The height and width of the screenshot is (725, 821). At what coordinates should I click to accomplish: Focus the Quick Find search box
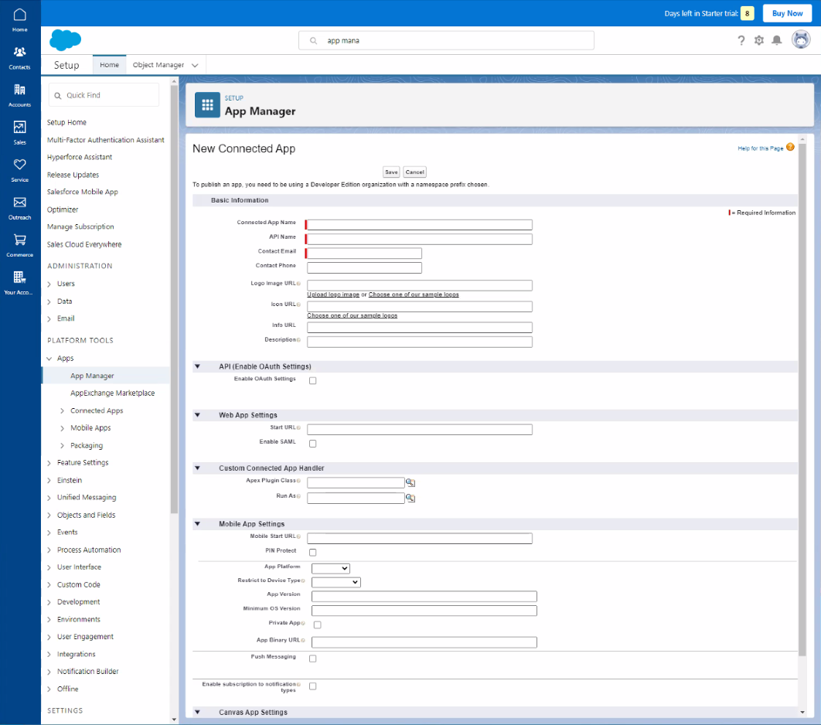point(104,95)
